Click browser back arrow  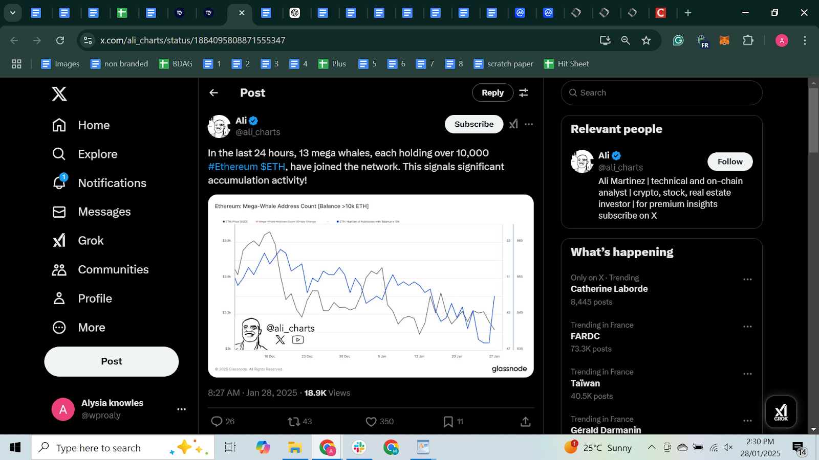14,40
